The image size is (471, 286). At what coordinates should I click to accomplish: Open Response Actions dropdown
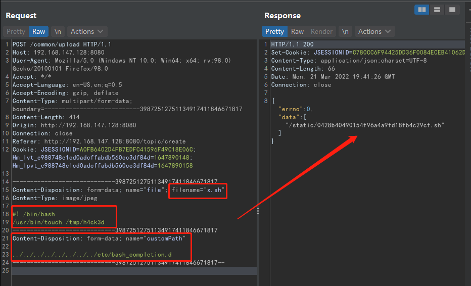click(374, 31)
